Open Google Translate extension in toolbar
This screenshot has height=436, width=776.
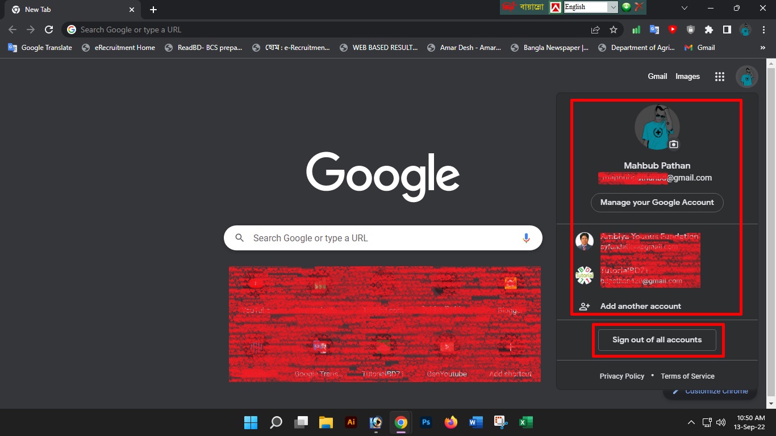[654, 30]
